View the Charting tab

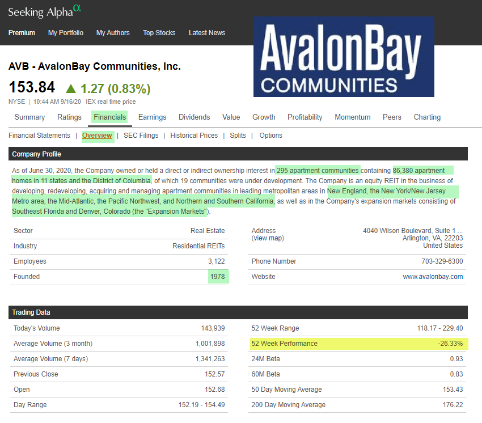427,117
